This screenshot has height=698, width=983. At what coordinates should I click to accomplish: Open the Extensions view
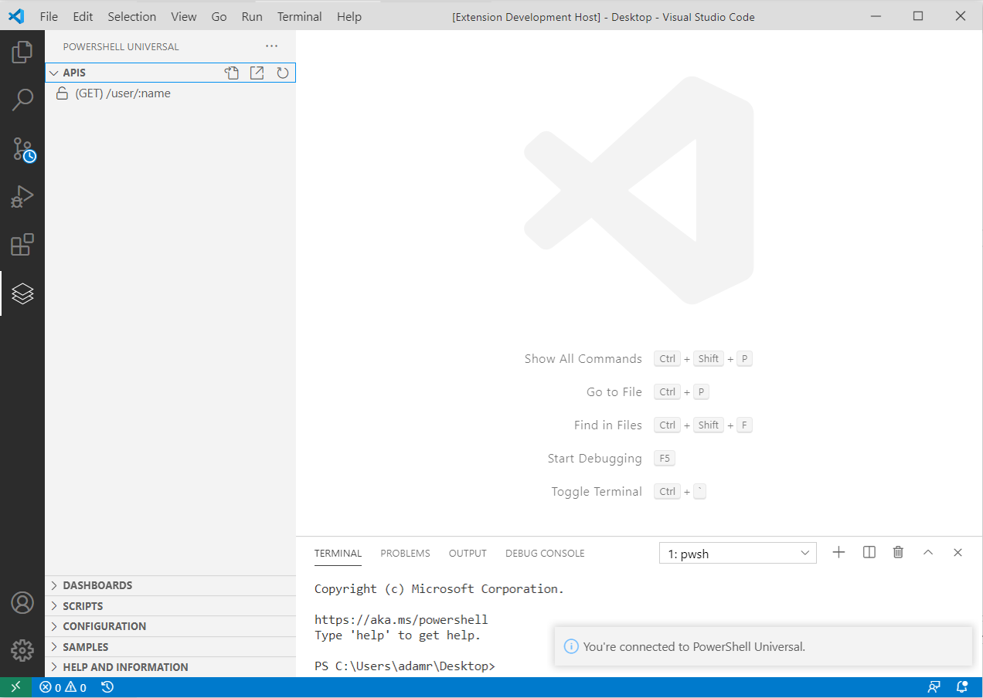click(22, 245)
